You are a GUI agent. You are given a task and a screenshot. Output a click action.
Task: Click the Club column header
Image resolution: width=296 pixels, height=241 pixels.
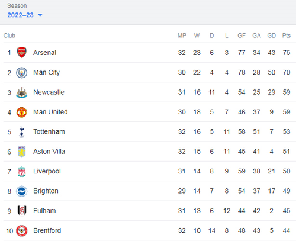pos(9,36)
